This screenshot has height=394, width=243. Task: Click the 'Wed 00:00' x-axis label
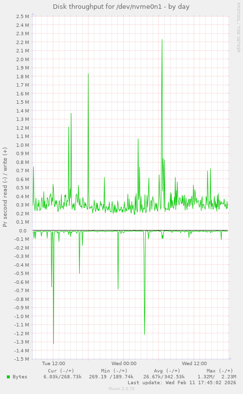click(x=124, y=363)
